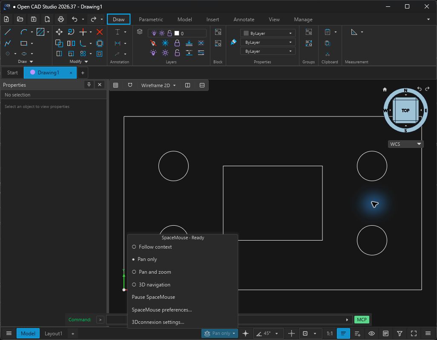This screenshot has width=437, height=340.
Task: Click Pause SpaceMouse menu entry
Action: click(153, 297)
